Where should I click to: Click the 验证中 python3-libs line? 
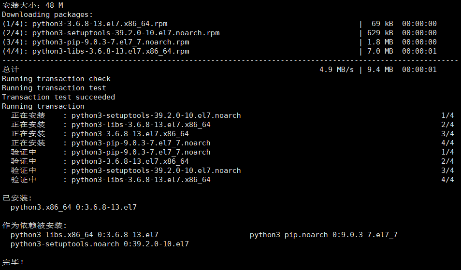click(141, 180)
